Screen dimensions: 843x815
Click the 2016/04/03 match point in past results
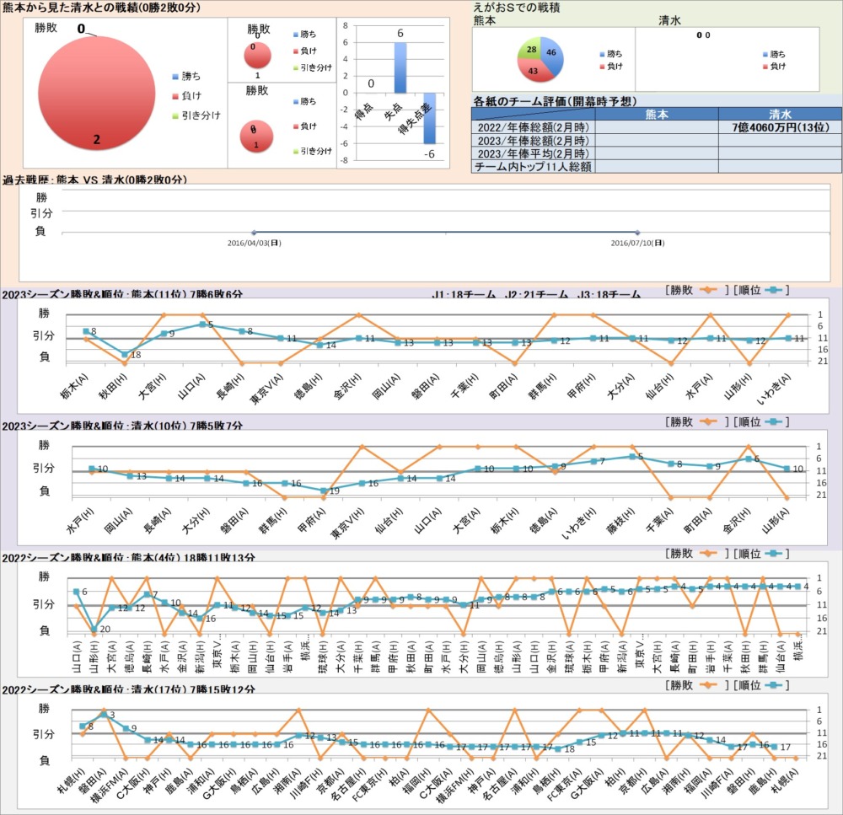tap(253, 233)
